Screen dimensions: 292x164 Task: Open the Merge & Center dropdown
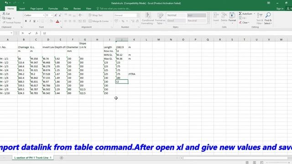click(x=111, y=21)
